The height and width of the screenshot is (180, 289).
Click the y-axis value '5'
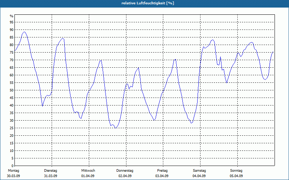pos(13,158)
